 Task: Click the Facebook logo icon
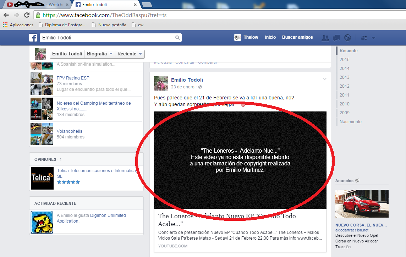[x=33, y=38]
